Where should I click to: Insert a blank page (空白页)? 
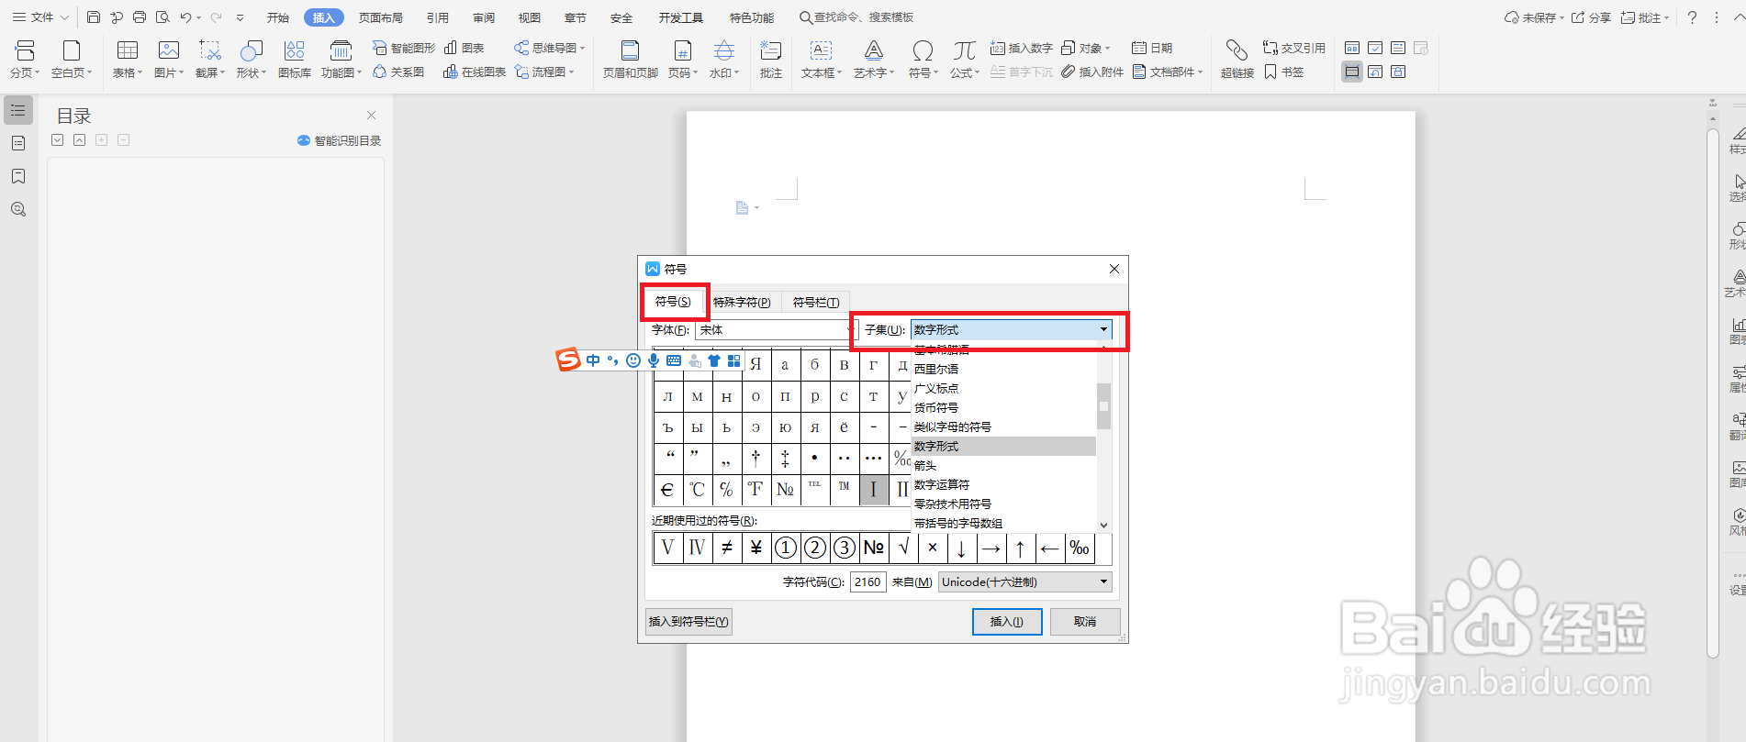tap(72, 60)
